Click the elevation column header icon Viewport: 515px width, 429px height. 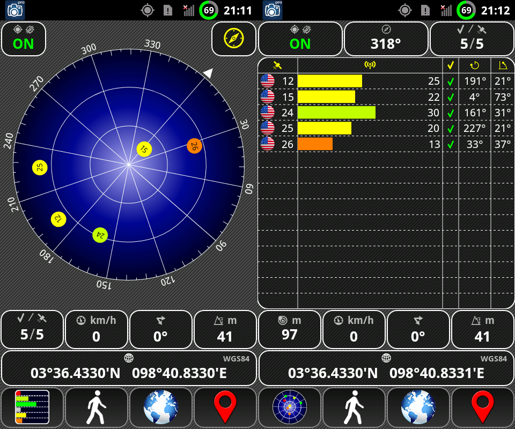(503, 65)
